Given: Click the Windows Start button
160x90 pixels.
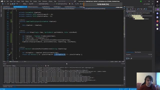Looking at the screenshot, I should [157, 2].
